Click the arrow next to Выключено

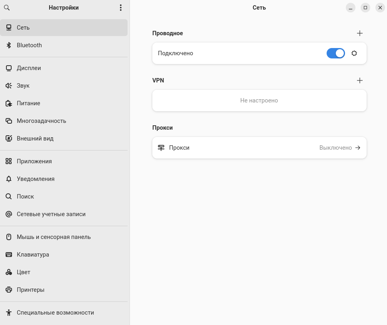coord(358,148)
